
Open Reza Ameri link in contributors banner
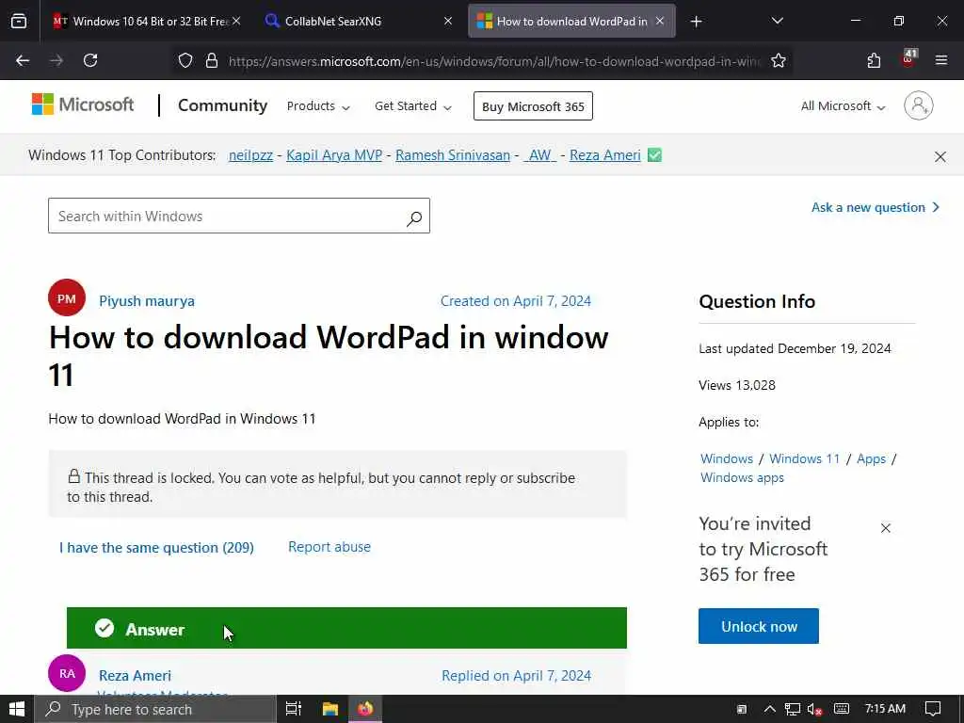[605, 155]
